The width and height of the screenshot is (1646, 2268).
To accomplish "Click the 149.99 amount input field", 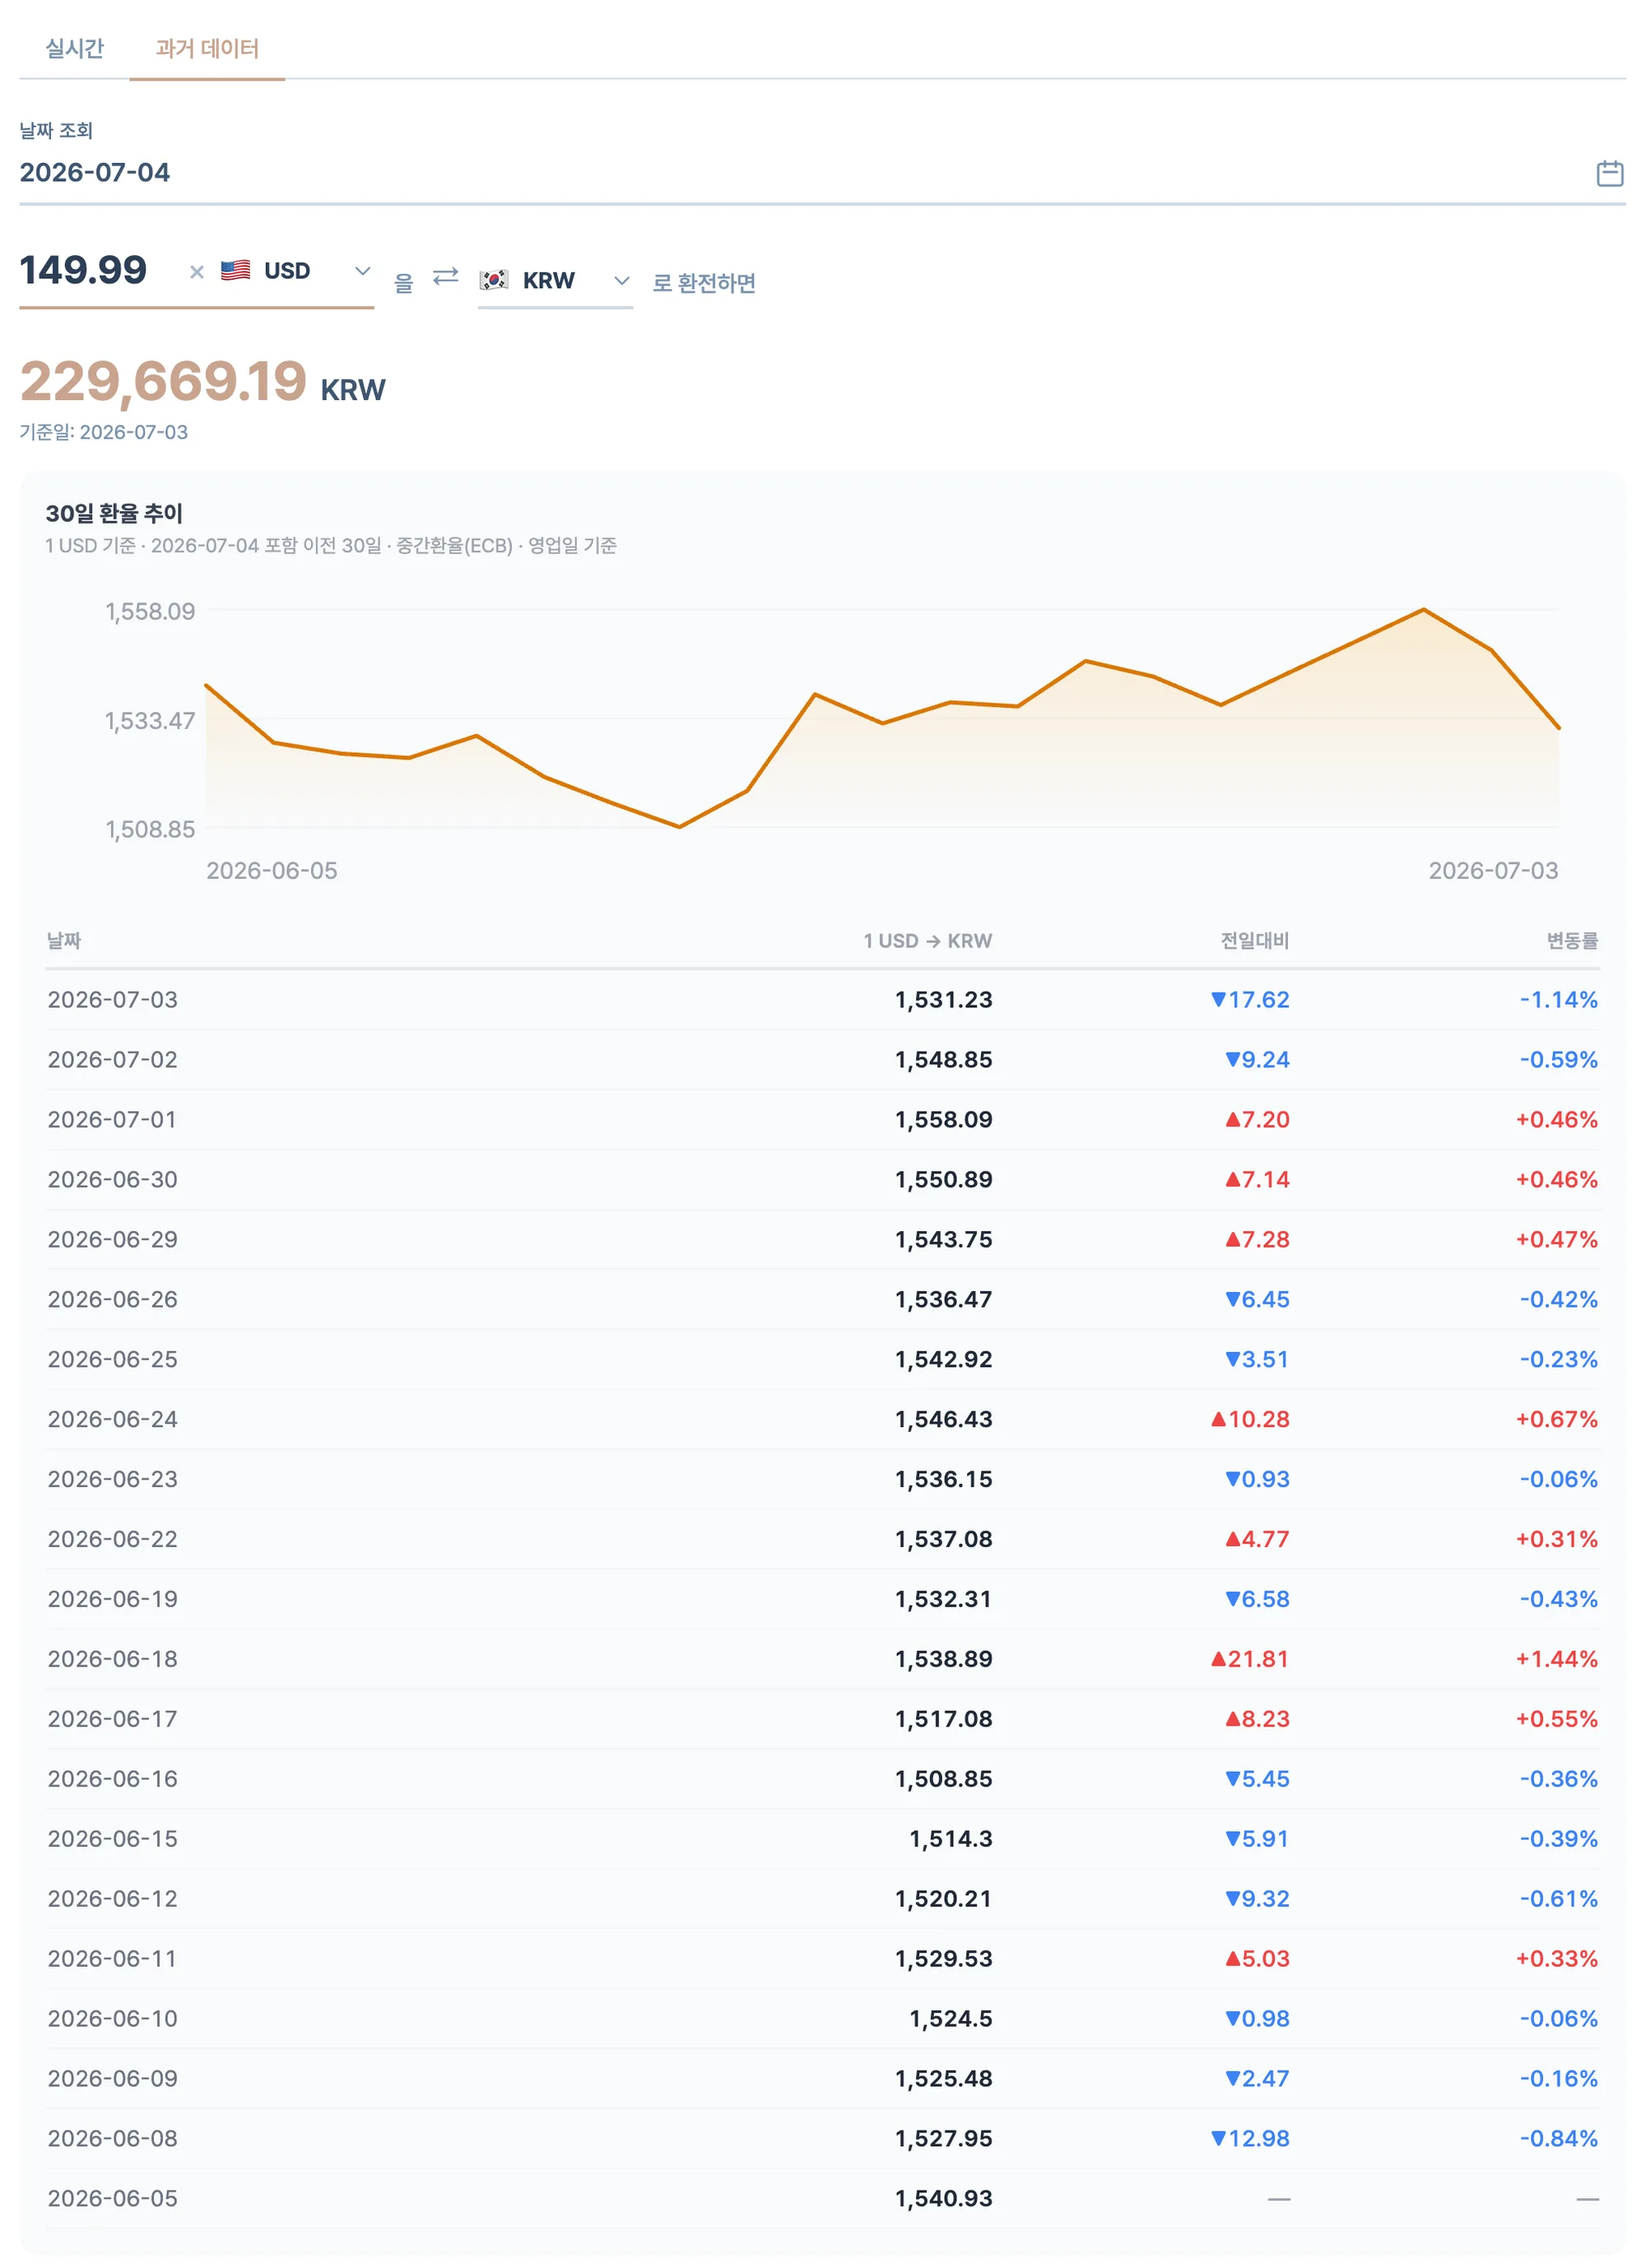I will (x=98, y=270).
